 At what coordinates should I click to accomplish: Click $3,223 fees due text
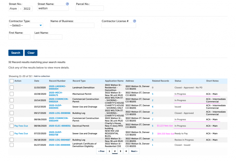pyautogui.click(x=165, y=126)
